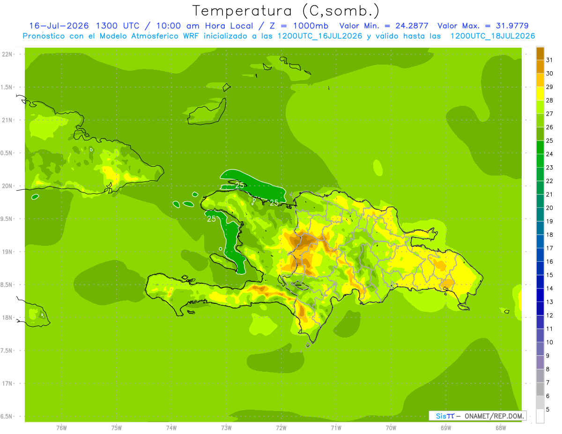562x434 pixels.
Task: Click legend value 12
Action: click(550, 316)
